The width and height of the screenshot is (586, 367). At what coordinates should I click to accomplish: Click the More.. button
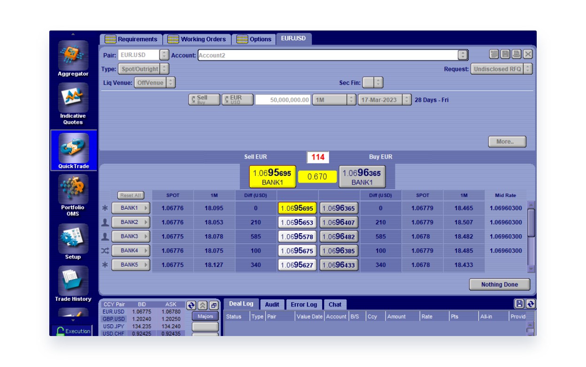508,141
